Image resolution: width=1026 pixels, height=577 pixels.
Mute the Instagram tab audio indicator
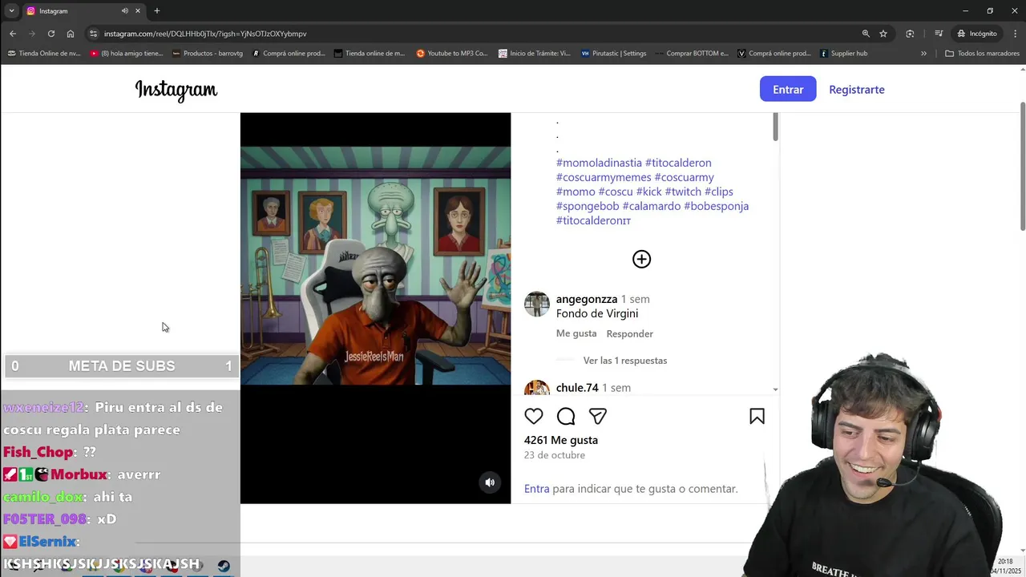[125, 10]
